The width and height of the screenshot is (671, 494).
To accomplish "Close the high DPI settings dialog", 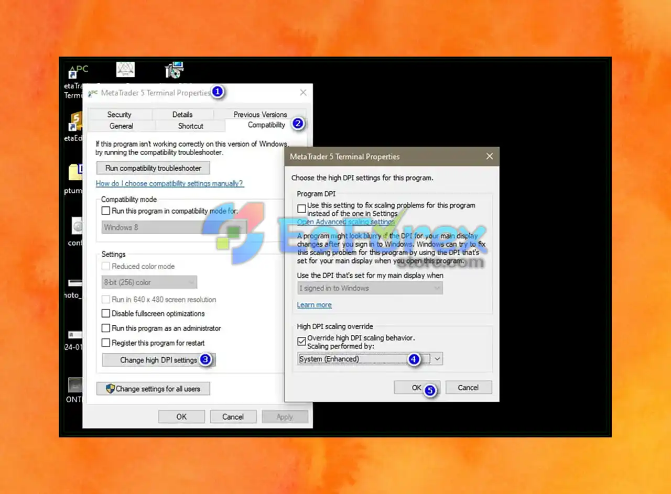I will click(x=490, y=156).
